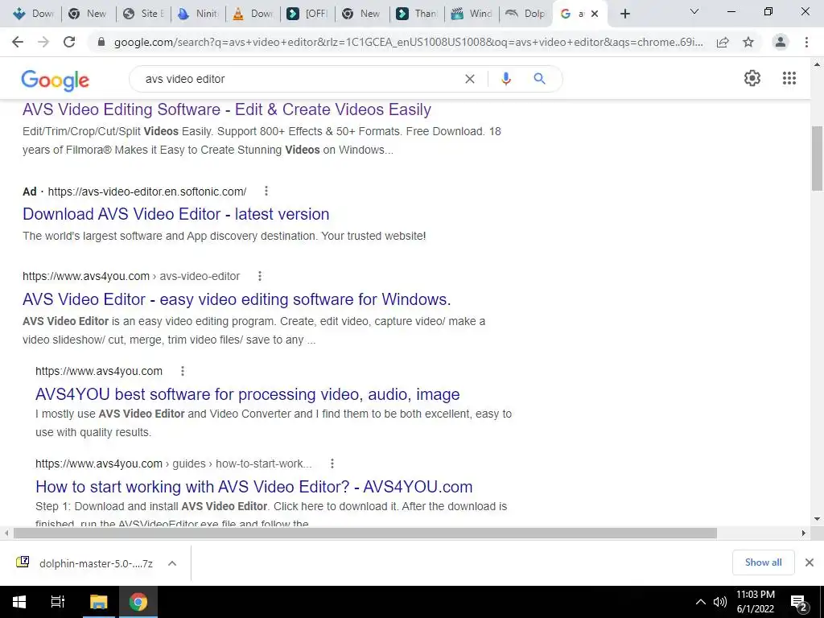The height and width of the screenshot is (618, 824).
Task: Open the Google apps grid
Action: 789,78
